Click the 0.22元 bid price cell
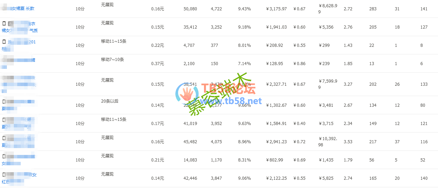Viewport: 438px width, 188px height. point(158,45)
